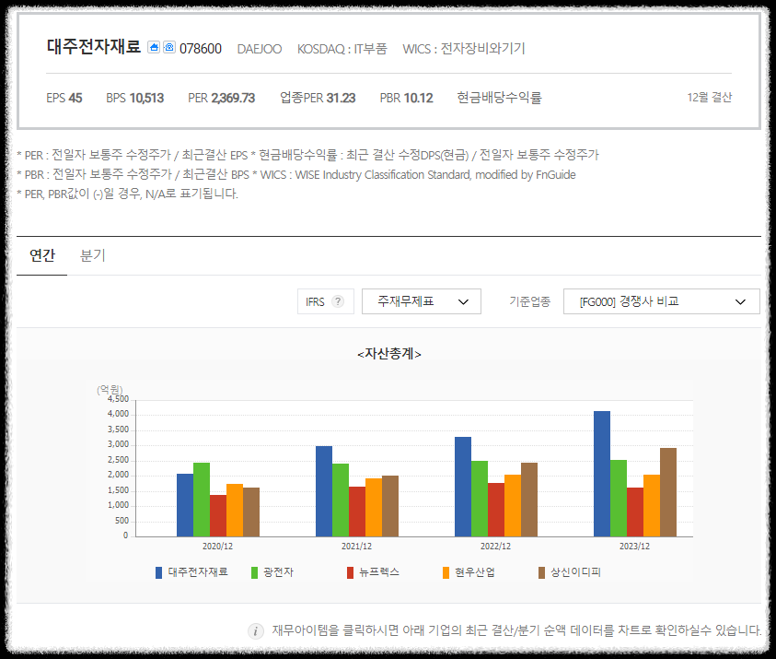Click the 현우산업 legend label

pos(475,572)
